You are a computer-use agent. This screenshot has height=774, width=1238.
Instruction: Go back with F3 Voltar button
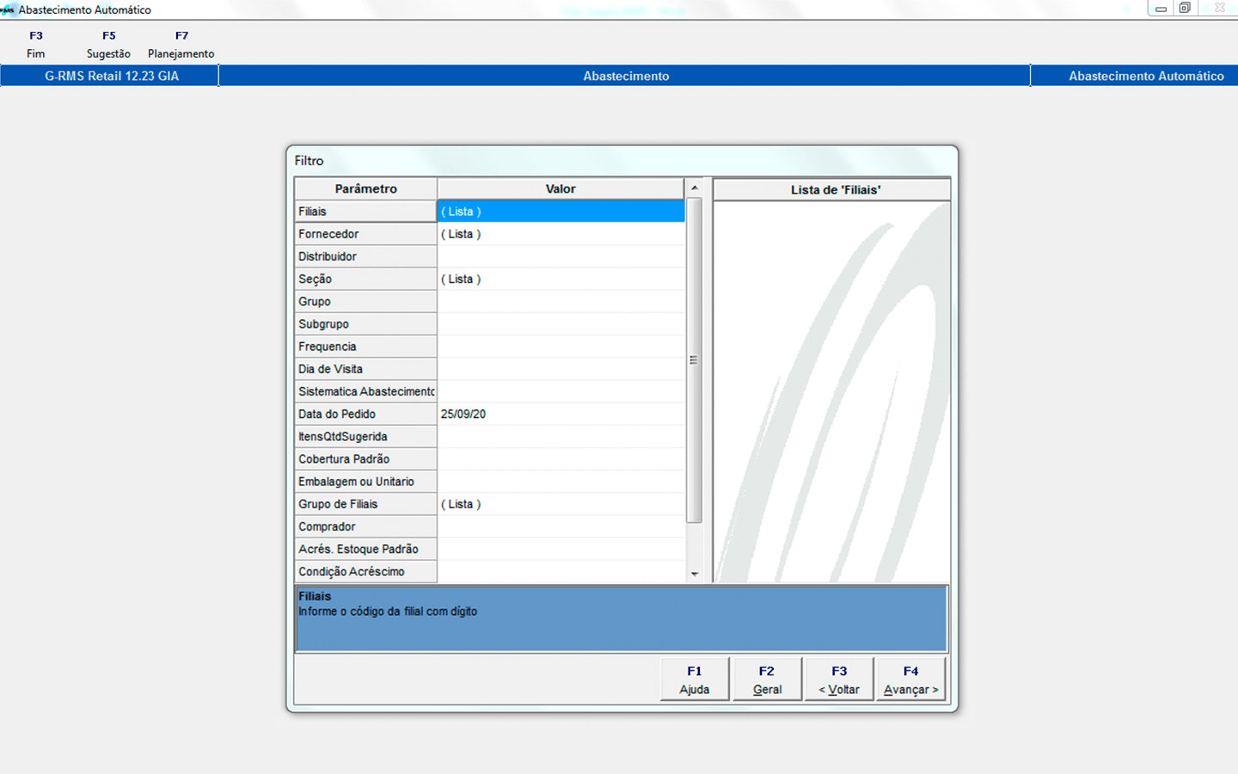839,679
